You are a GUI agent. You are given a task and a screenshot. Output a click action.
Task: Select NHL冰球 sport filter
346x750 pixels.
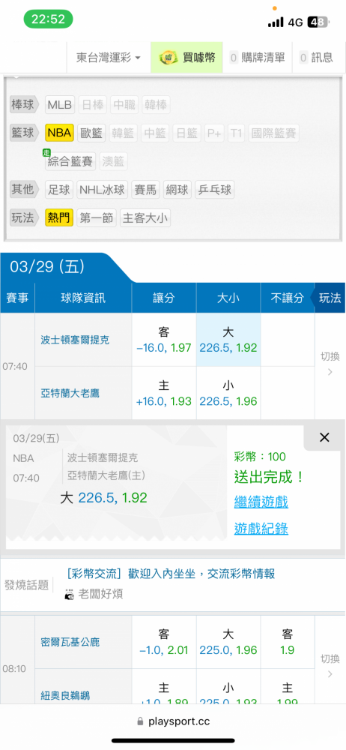(x=103, y=190)
